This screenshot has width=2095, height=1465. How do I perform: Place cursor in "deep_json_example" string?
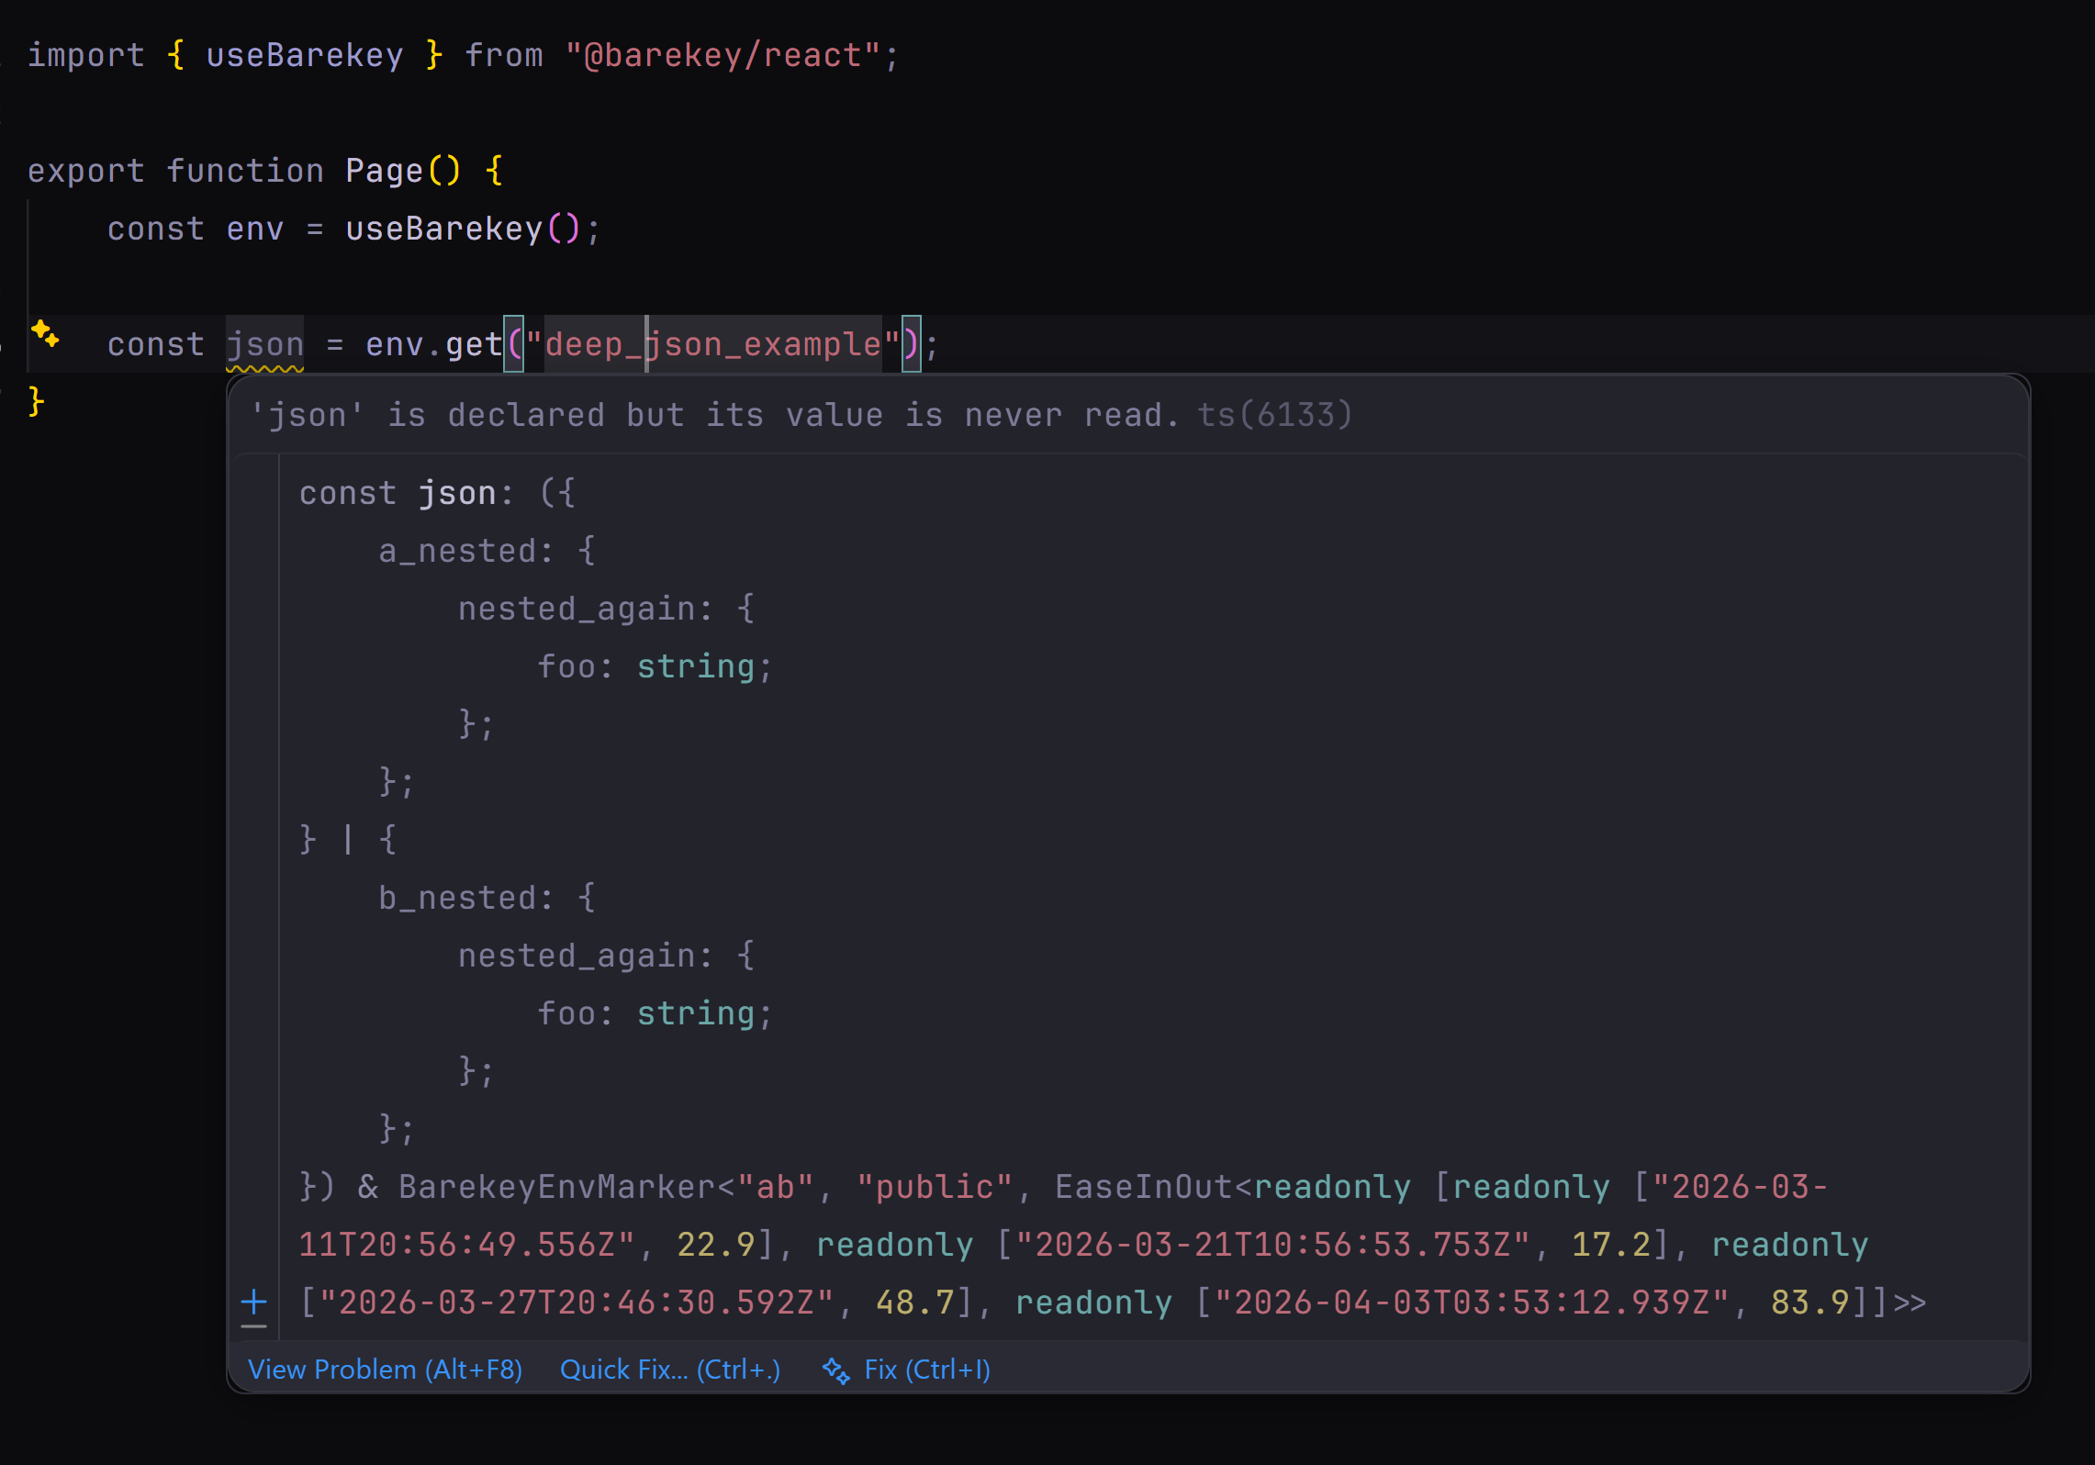click(712, 345)
